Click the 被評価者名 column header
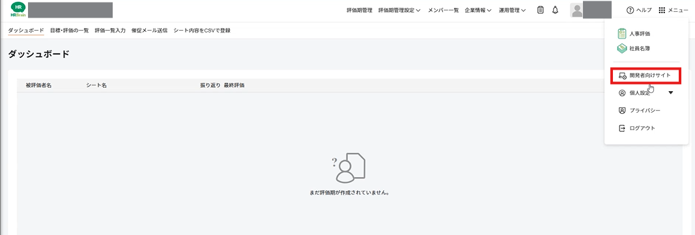The width and height of the screenshot is (695, 235). [x=38, y=85]
